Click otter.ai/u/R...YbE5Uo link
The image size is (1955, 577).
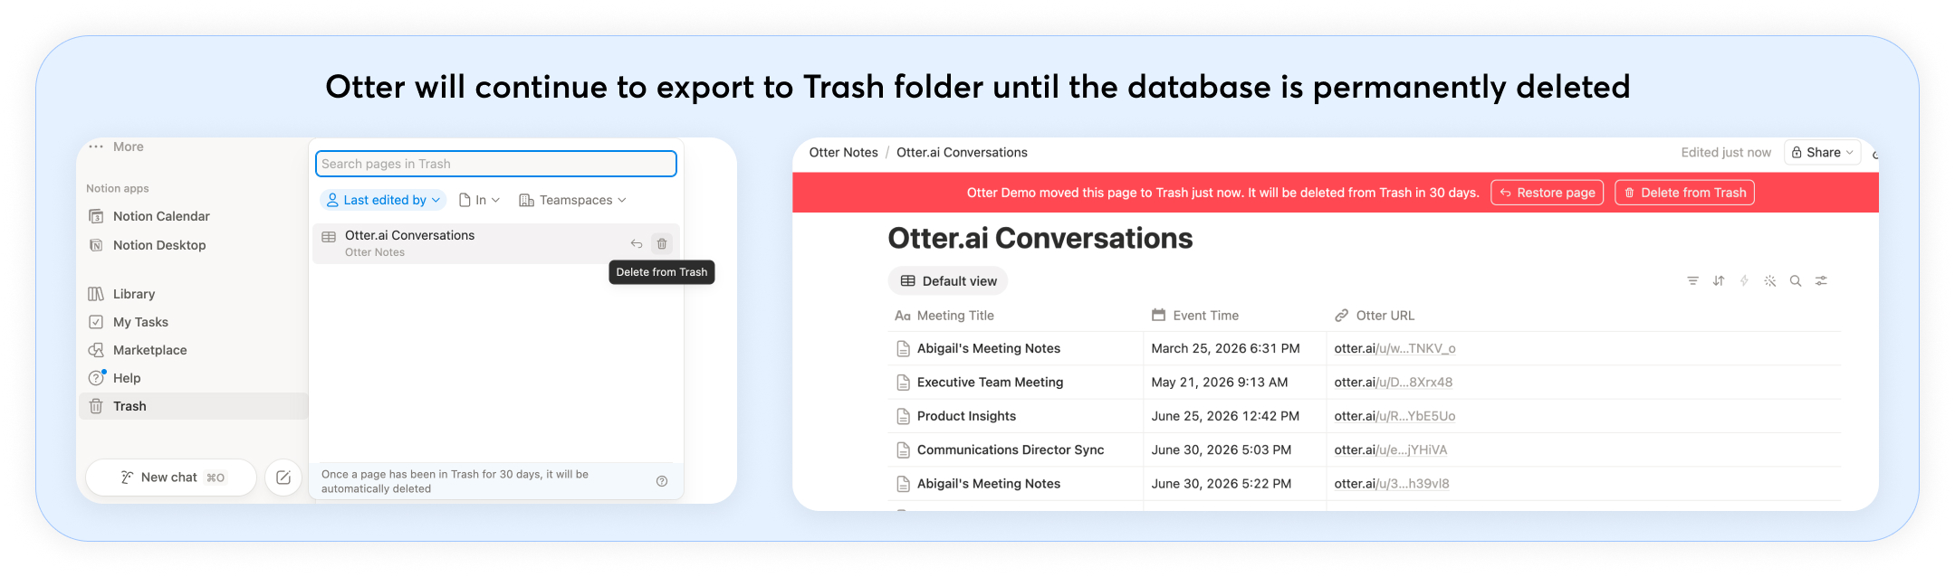coord(1394,416)
